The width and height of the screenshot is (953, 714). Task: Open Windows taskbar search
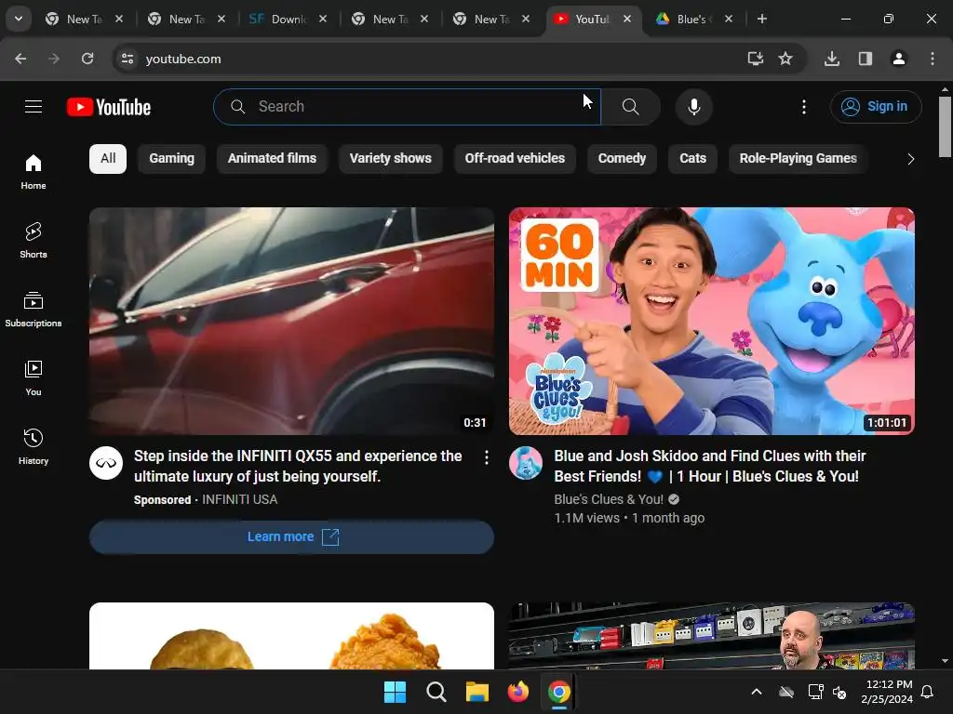pos(436,692)
